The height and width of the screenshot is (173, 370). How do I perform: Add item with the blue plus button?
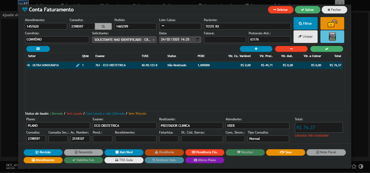(256, 49)
